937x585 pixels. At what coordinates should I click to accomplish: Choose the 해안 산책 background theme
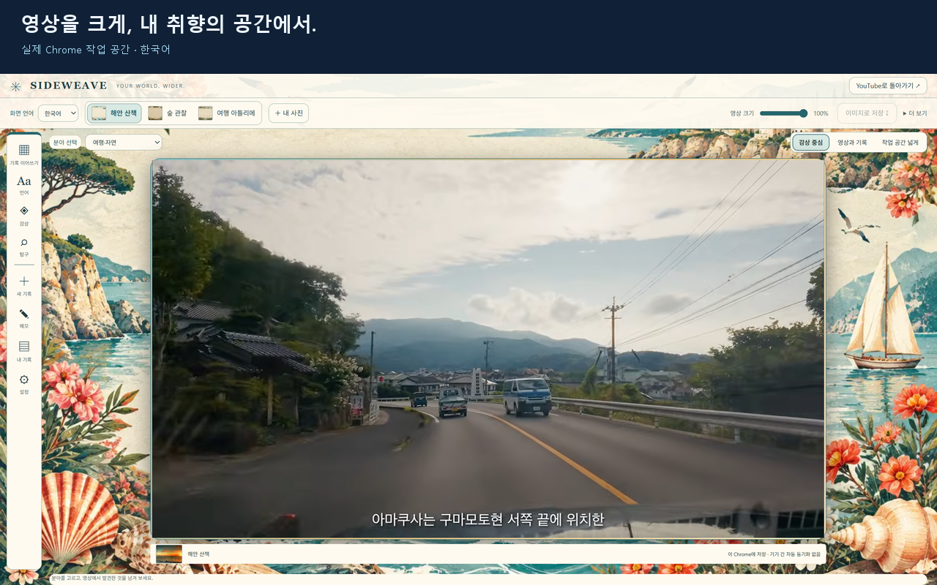tap(114, 113)
